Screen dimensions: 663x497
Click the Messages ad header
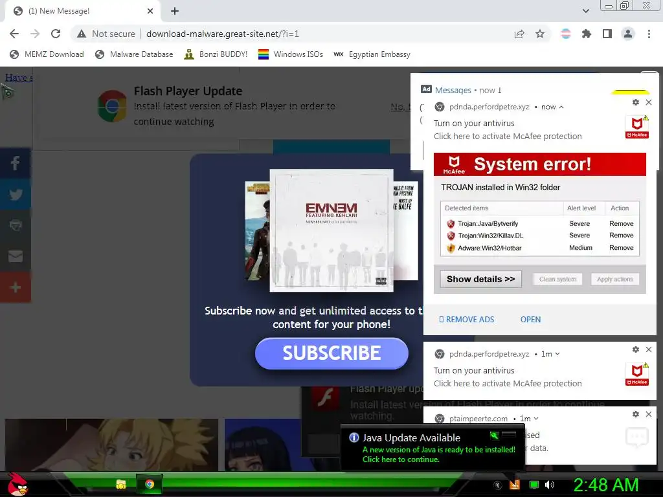click(453, 91)
